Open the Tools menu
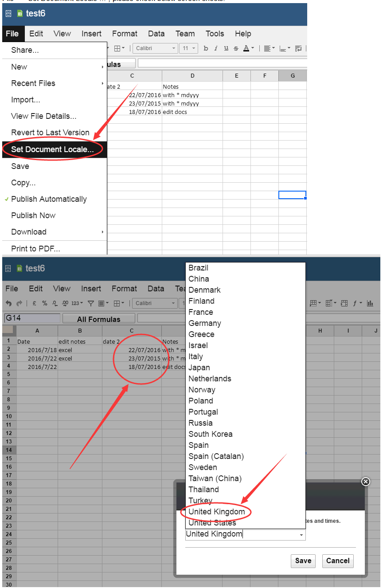 point(215,34)
